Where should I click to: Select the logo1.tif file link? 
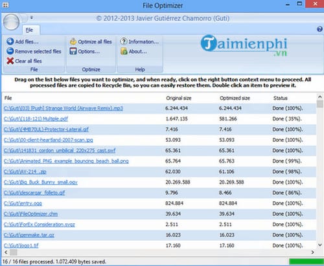(21, 245)
